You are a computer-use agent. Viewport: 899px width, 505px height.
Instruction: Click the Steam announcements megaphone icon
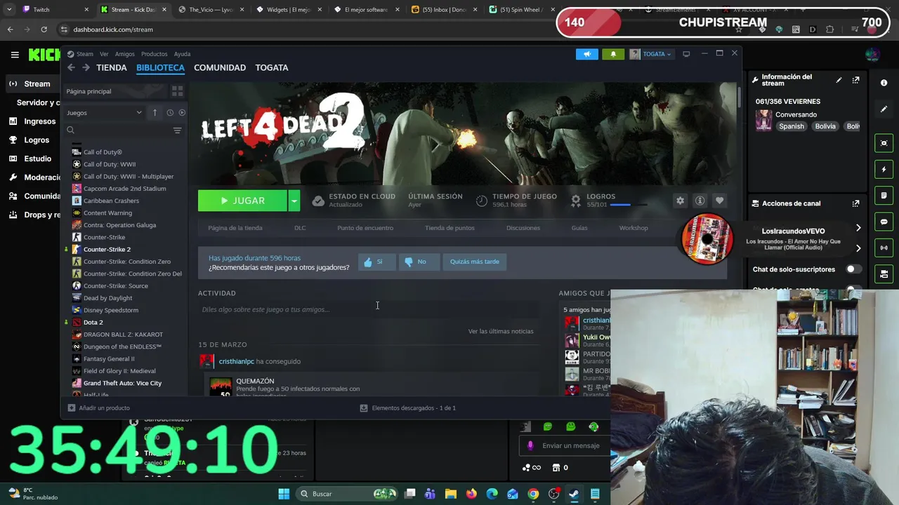(587, 54)
